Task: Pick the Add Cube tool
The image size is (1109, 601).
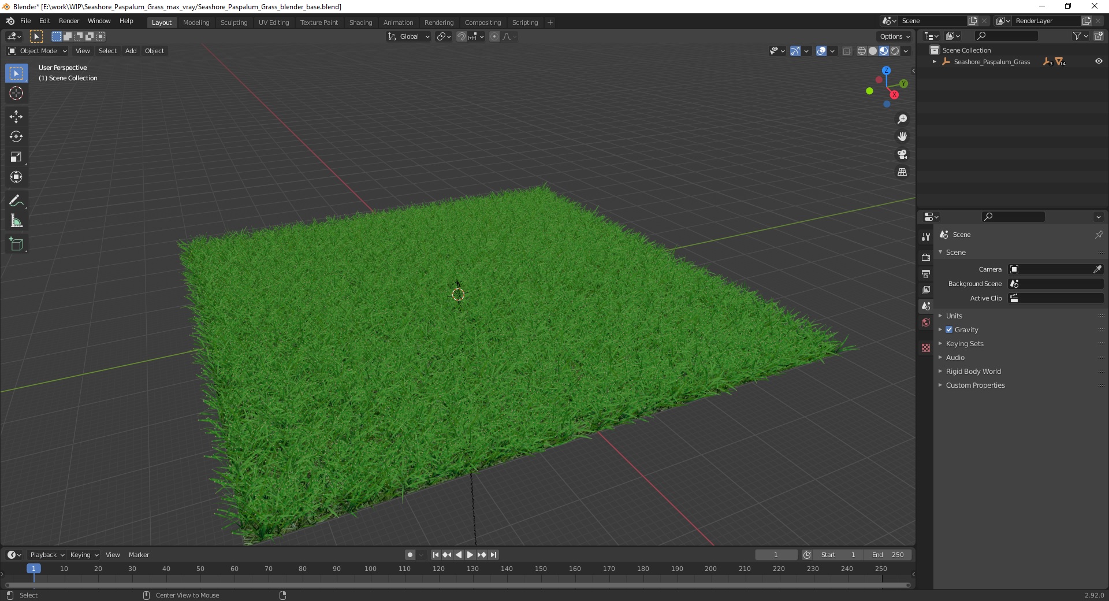Action: click(x=16, y=244)
